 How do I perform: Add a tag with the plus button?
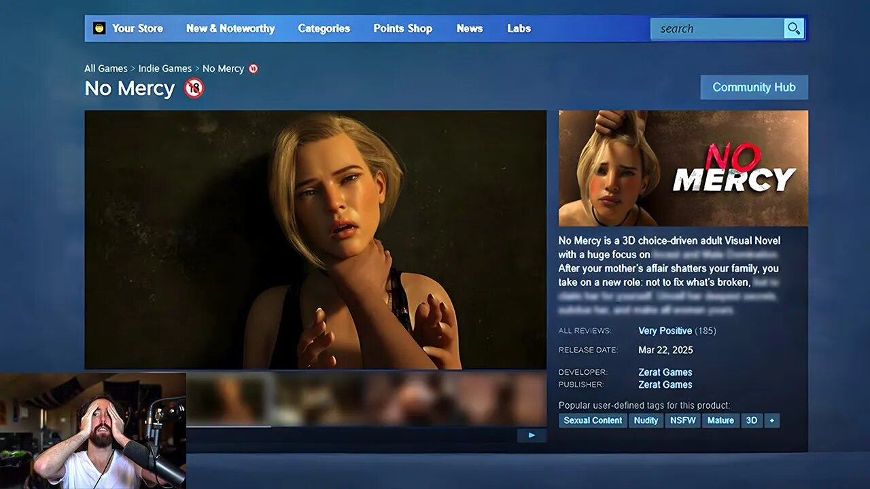pos(771,420)
